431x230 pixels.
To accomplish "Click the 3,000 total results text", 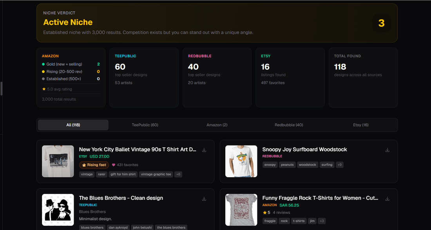I will click(x=59, y=99).
